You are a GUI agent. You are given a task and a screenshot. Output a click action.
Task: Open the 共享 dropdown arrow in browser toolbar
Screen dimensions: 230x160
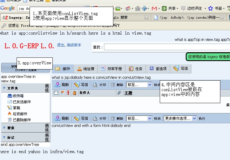click(177, 8)
